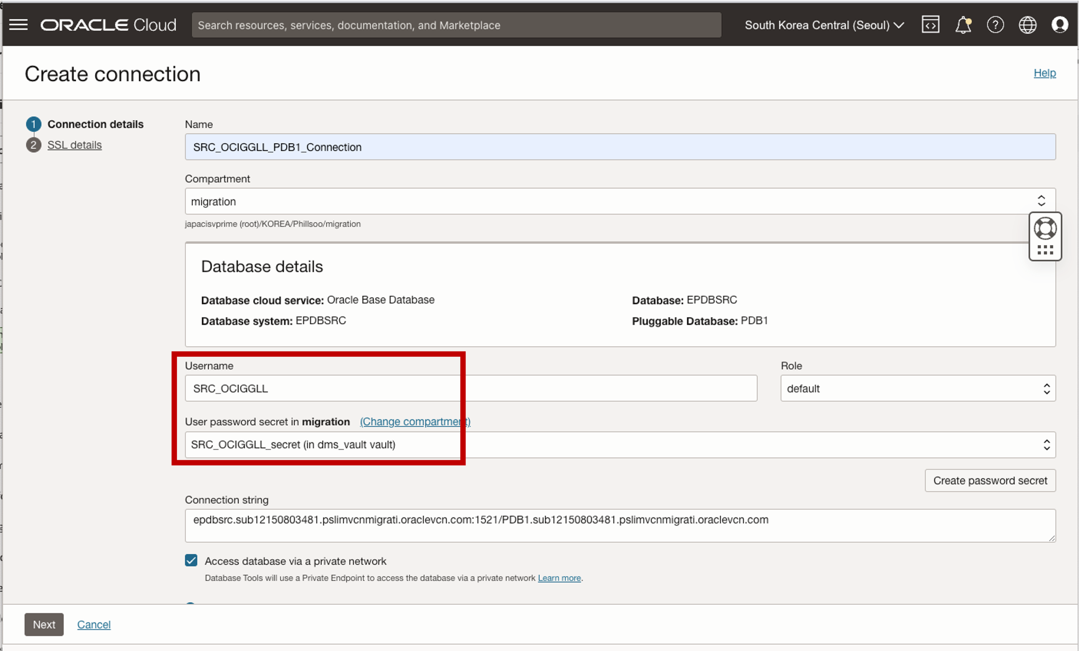Click the compartment path text japacisvprime

[273, 224]
